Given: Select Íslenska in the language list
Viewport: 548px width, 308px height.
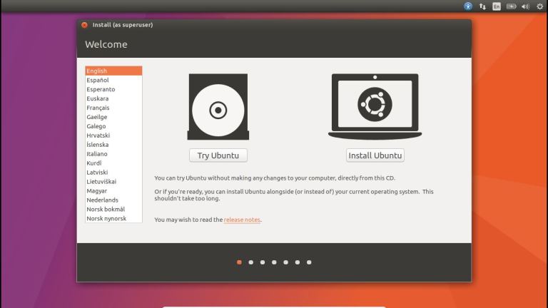Looking at the screenshot, I should [x=113, y=145].
